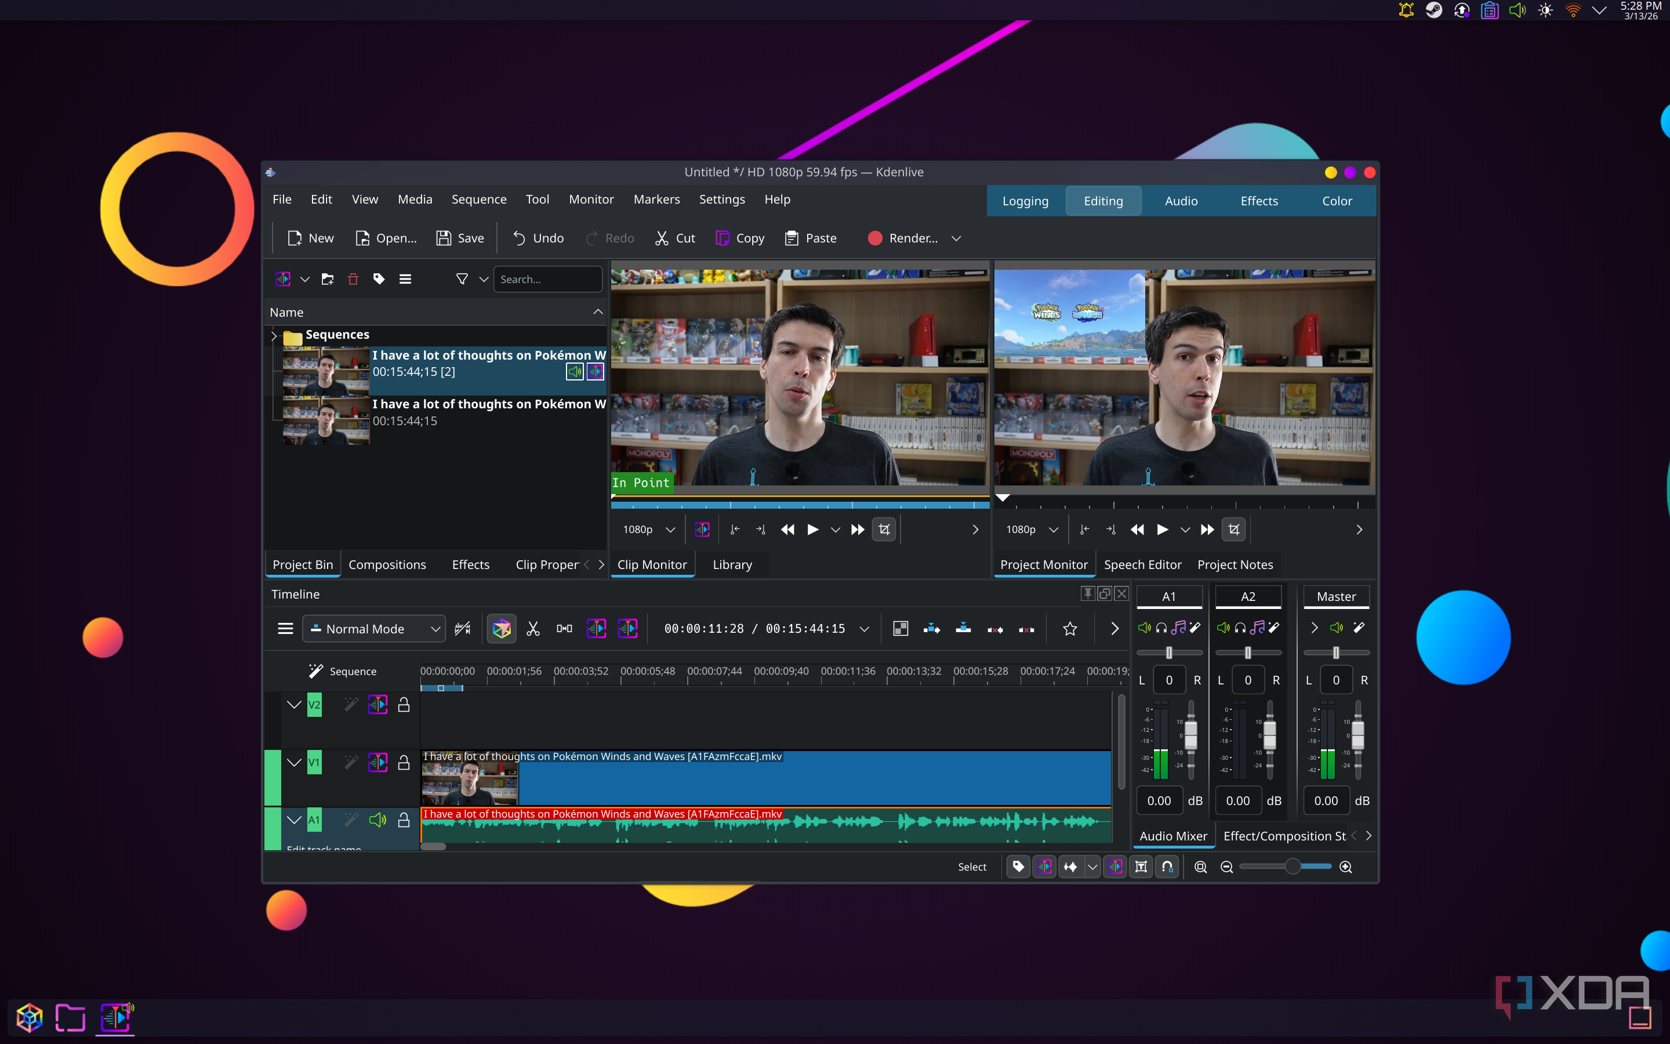This screenshot has height=1044, width=1670.
Task: Open the Normal Mode edit mode dropdown
Action: point(373,628)
